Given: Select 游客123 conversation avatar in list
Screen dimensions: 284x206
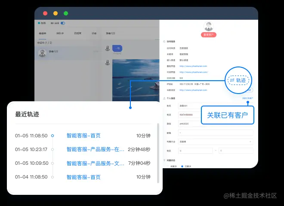Looking at the screenshot, I should [42, 53].
